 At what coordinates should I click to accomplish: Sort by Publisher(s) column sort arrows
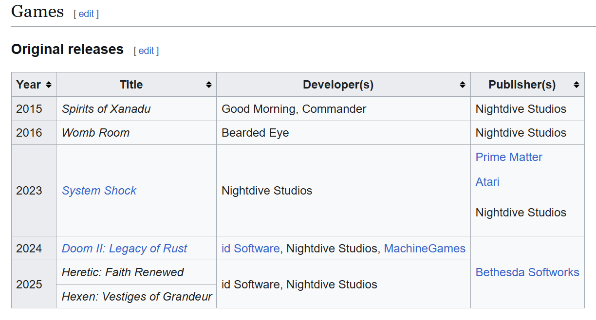click(x=576, y=85)
